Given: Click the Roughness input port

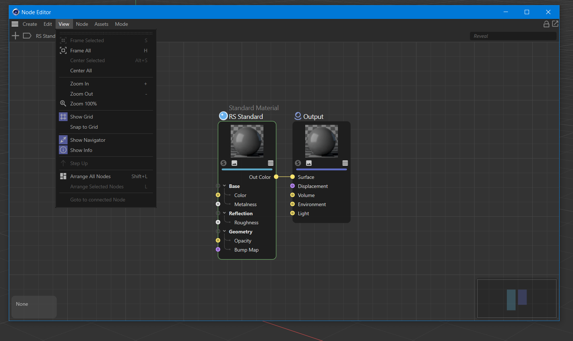Looking at the screenshot, I should tap(218, 222).
